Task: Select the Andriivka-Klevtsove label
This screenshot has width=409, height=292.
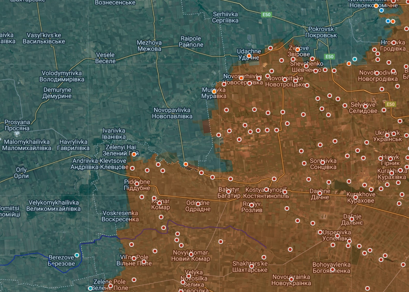Action: [99, 164]
